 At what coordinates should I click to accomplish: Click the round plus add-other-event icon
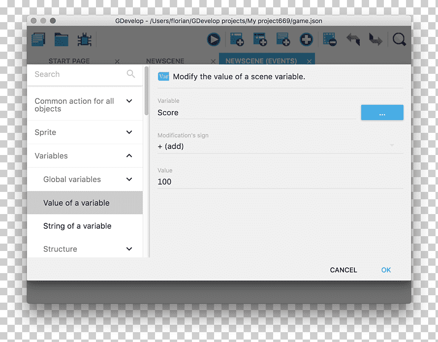(307, 39)
